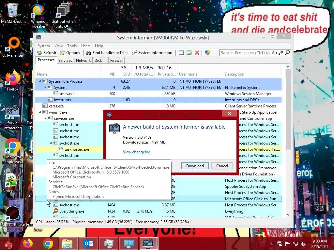Viewport: 334px width, 250px height.
Task: Click Find window and thread icon
Action: (189, 53)
